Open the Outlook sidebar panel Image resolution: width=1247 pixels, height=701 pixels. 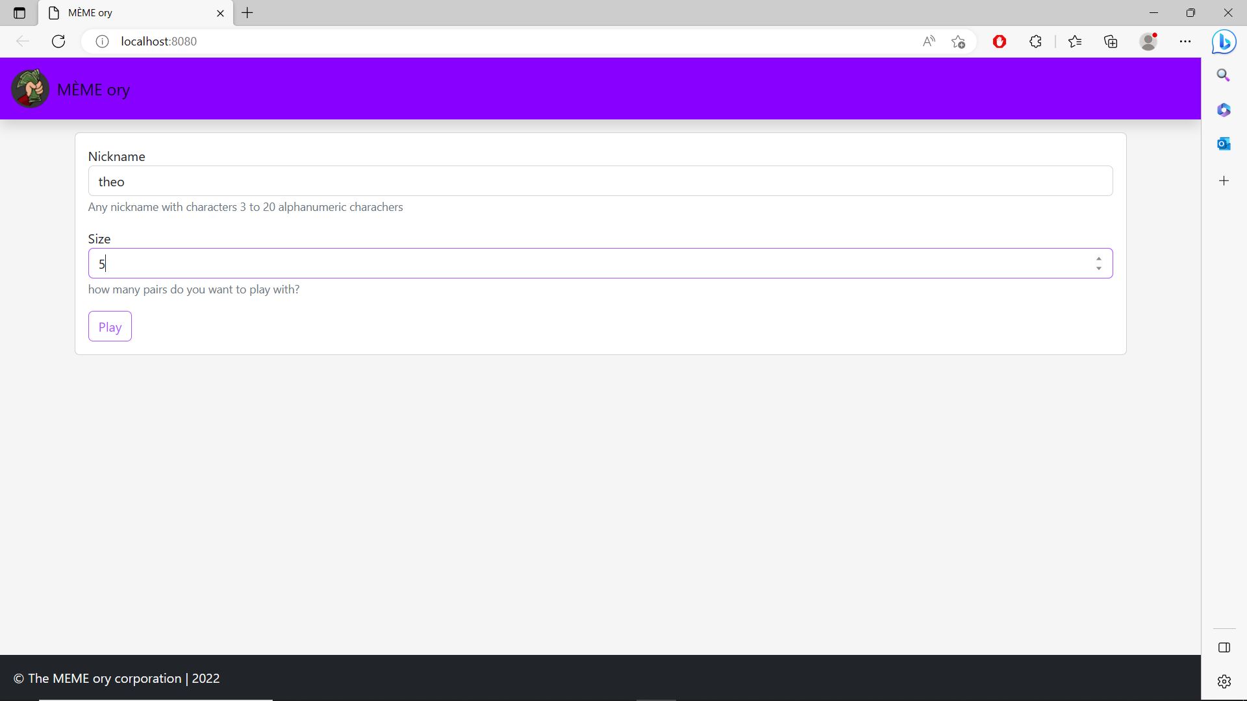(1224, 143)
